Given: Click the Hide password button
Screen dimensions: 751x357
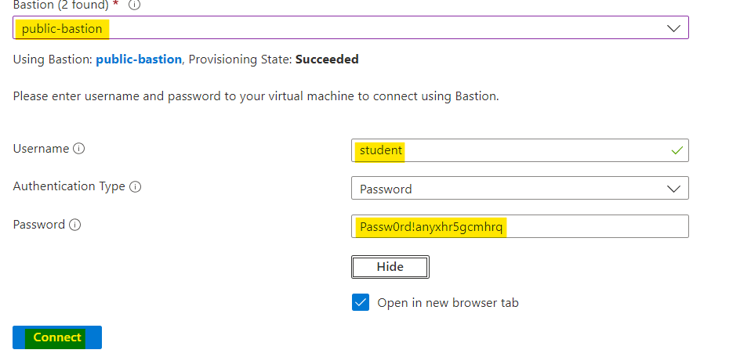Looking at the screenshot, I should (390, 267).
